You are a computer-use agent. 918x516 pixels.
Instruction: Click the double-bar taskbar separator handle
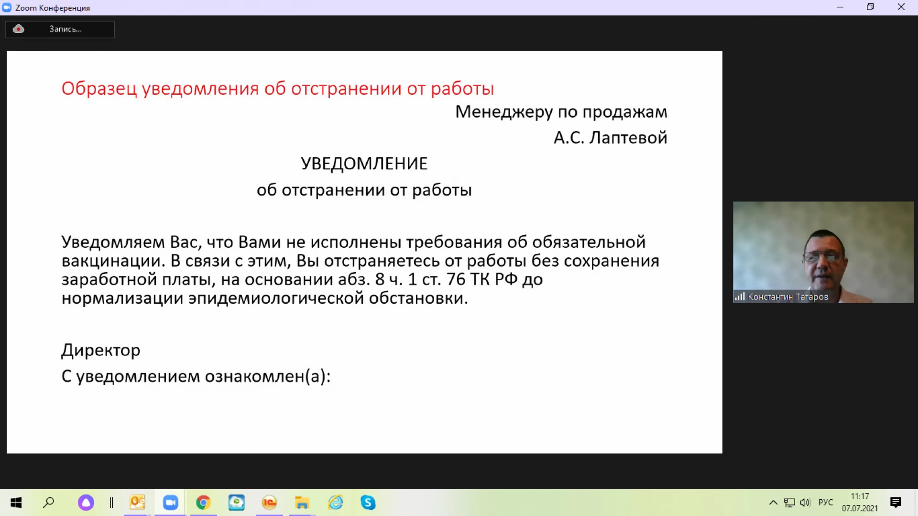click(x=111, y=503)
